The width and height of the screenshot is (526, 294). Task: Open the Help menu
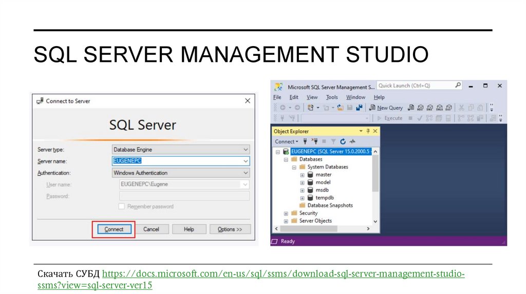379,97
